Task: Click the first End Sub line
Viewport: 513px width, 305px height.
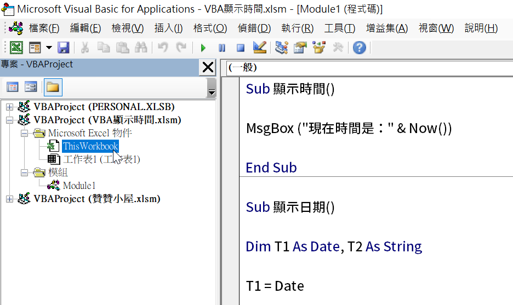Action: click(271, 168)
